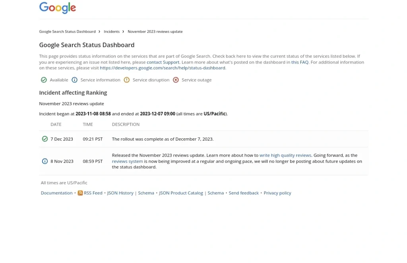407x263 pixels.
Task: Click the DESCRIPTION column header
Action: tap(126, 124)
